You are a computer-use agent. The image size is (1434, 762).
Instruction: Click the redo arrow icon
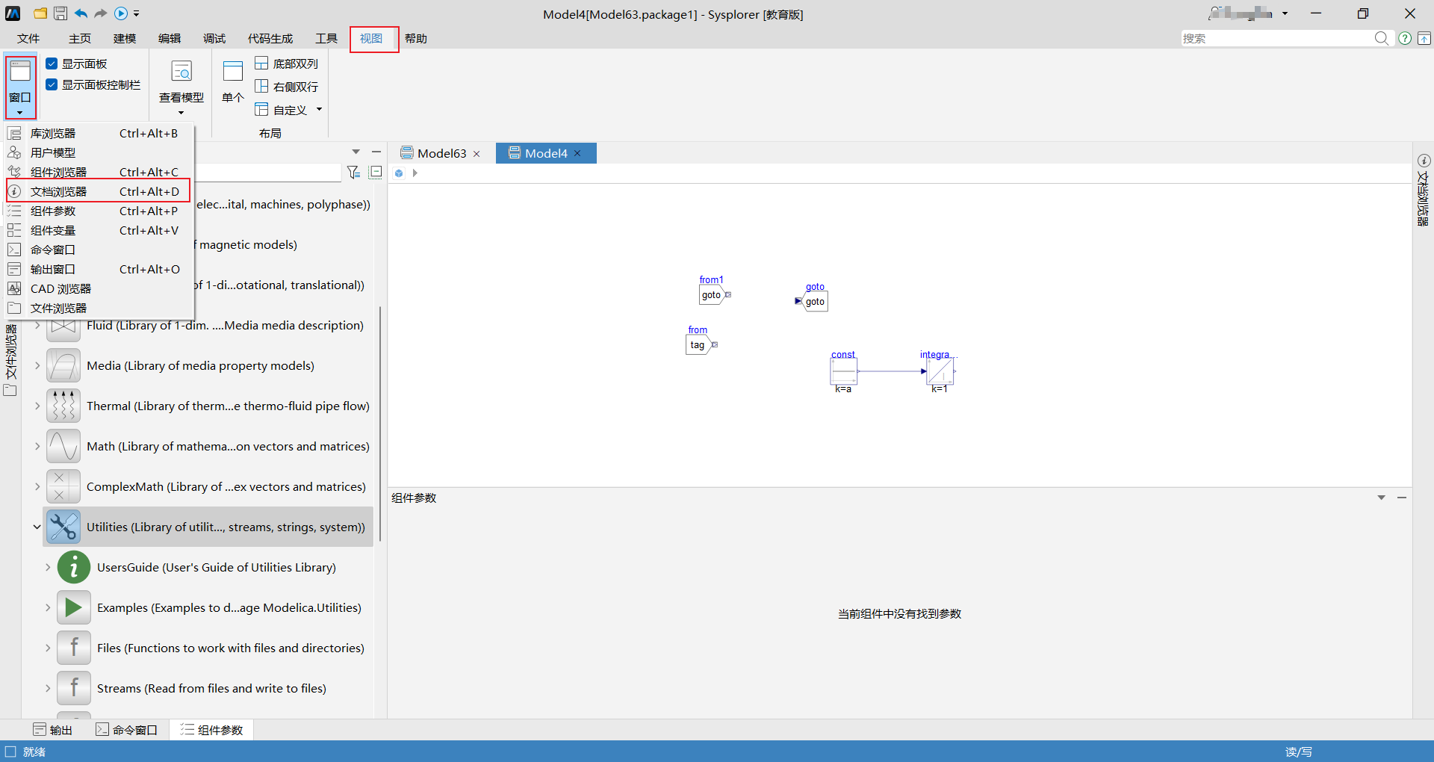pos(100,13)
